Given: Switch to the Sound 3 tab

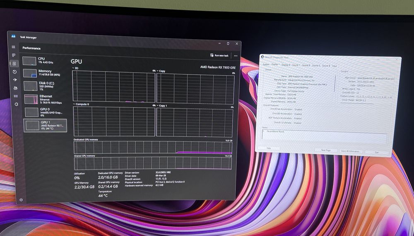Looking at the screenshot, I should click(x=316, y=65).
